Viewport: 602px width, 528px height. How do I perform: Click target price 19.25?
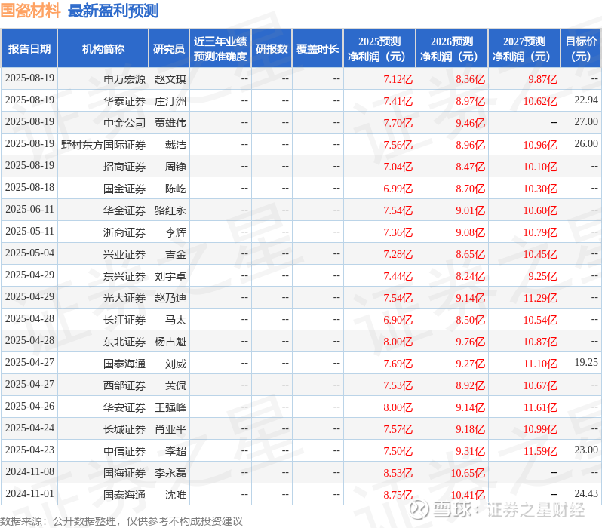[x=586, y=363]
